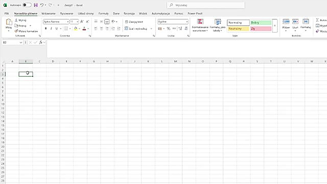Toggle Zawijaj tekst wrapping
327x184 pixels.
click(134, 22)
